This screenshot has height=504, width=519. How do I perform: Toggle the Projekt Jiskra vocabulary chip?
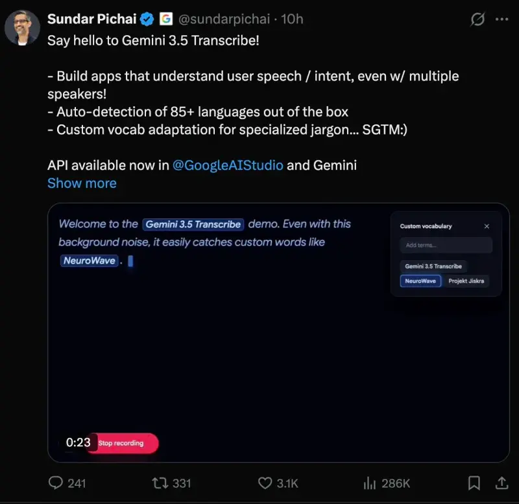pyautogui.click(x=466, y=281)
